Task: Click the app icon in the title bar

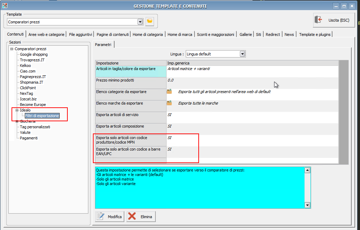Action: (5, 6)
